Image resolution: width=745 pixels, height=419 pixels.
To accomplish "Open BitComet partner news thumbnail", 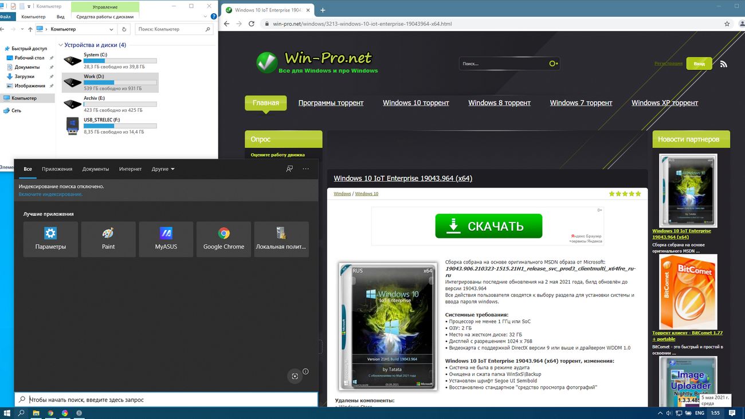I will pyautogui.click(x=688, y=292).
